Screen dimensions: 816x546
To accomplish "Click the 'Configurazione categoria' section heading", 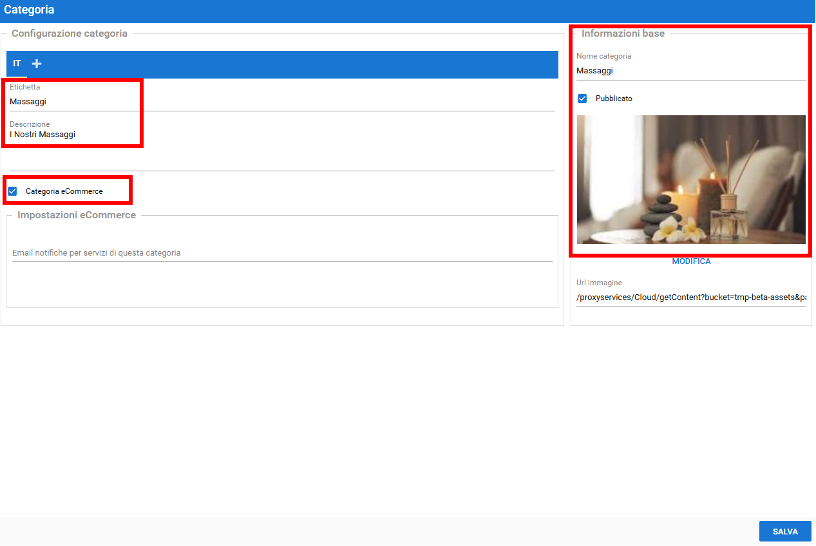I will 70,33.
